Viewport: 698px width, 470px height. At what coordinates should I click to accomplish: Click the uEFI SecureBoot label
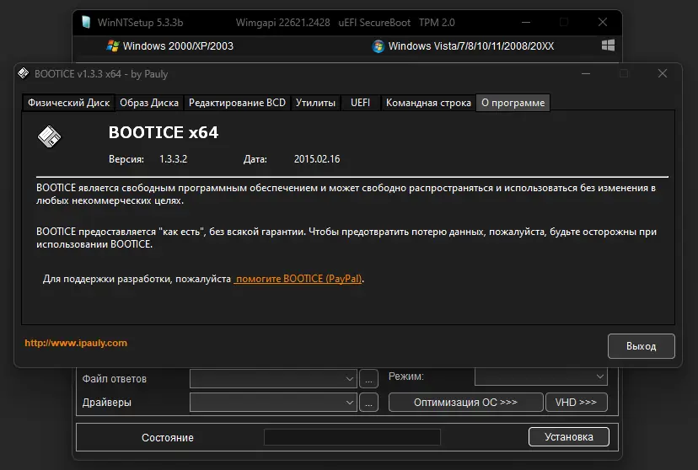pyautogui.click(x=374, y=23)
